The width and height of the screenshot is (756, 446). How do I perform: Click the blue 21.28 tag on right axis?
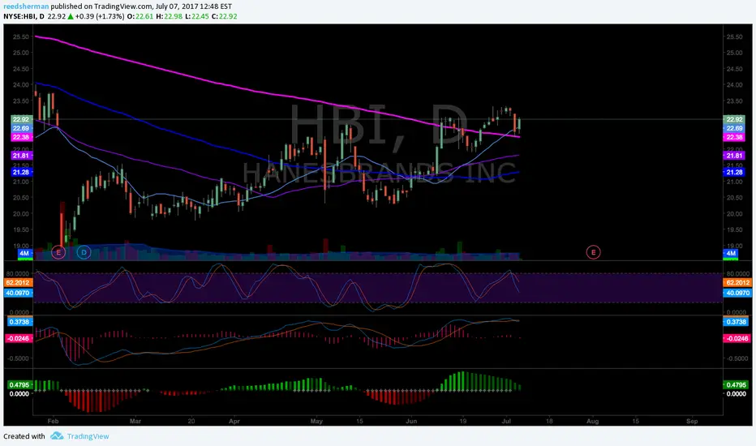tap(734, 172)
